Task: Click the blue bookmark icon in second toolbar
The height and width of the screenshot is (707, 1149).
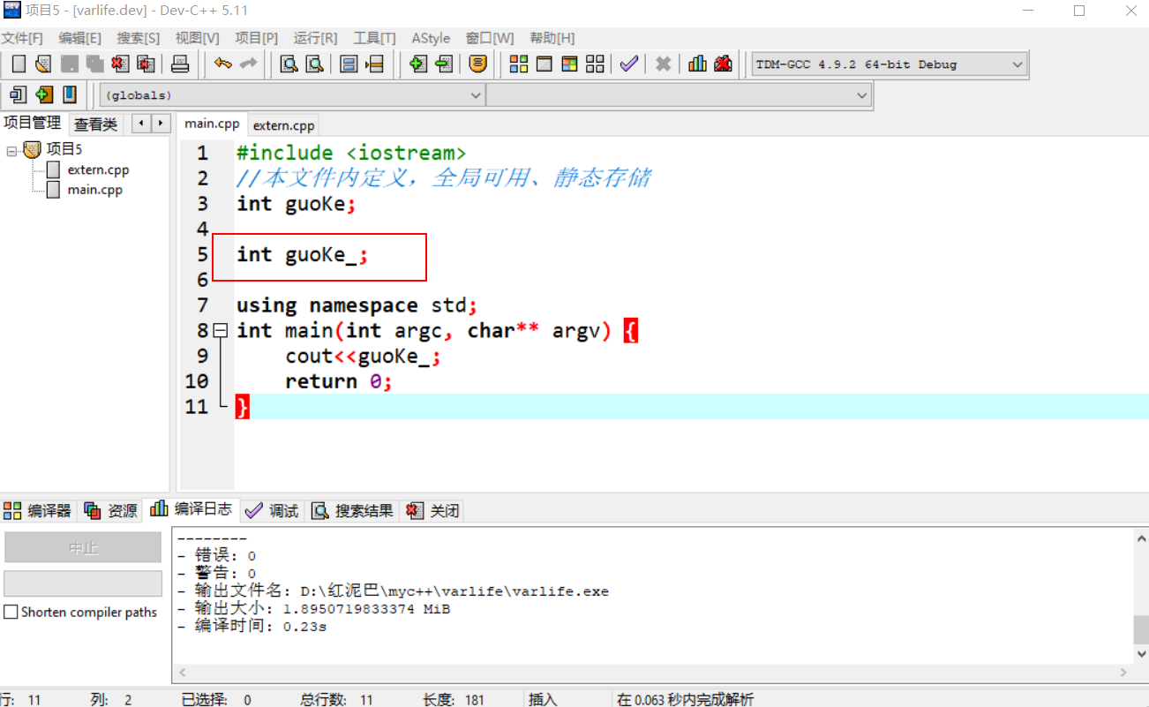Action: [69, 94]
